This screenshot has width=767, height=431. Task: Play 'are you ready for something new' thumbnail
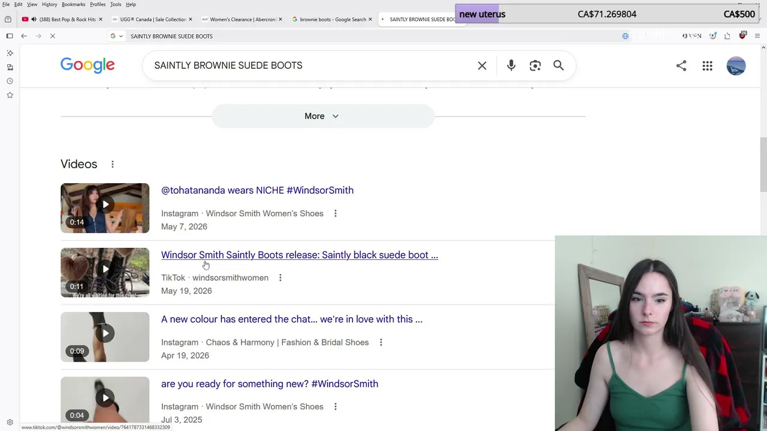[105, 400]
